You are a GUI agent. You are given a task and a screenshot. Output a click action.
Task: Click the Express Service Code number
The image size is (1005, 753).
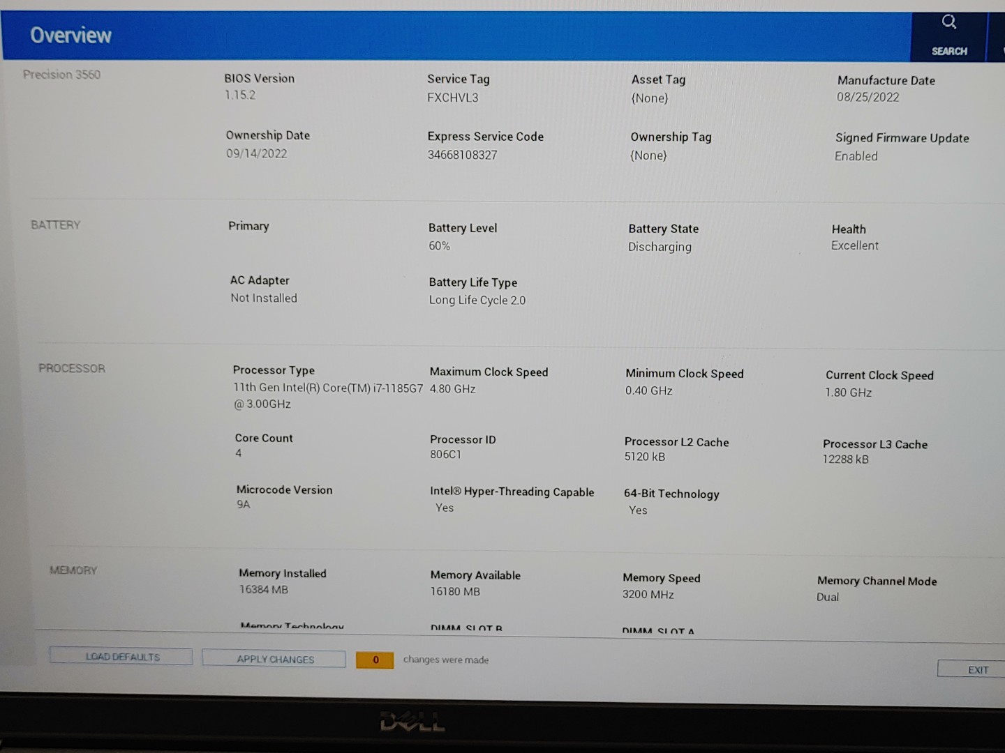(x=462, y=155)
